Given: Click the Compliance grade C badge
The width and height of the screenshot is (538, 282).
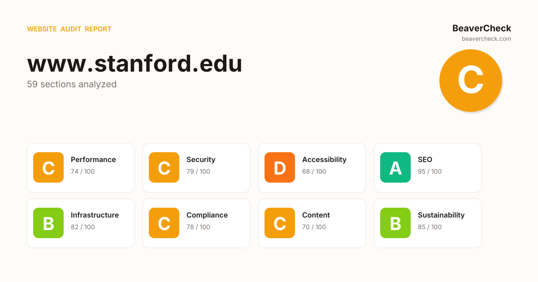Looking at the screenshot, I should (x=164, y=223).
